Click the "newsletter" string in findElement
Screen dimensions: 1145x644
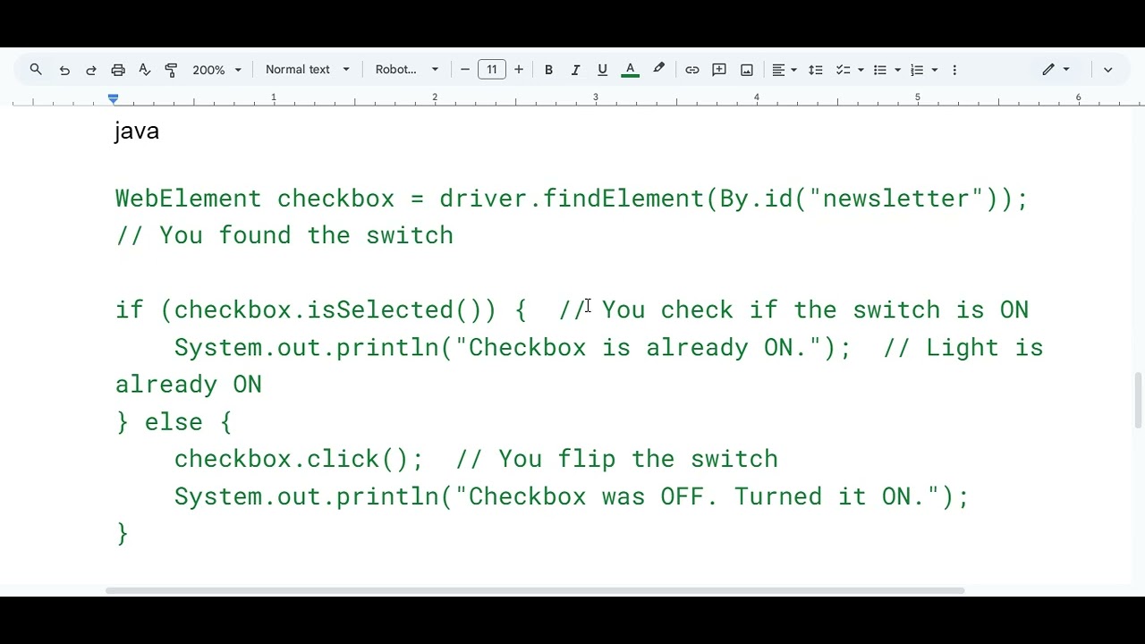click(x=896, y=199)
